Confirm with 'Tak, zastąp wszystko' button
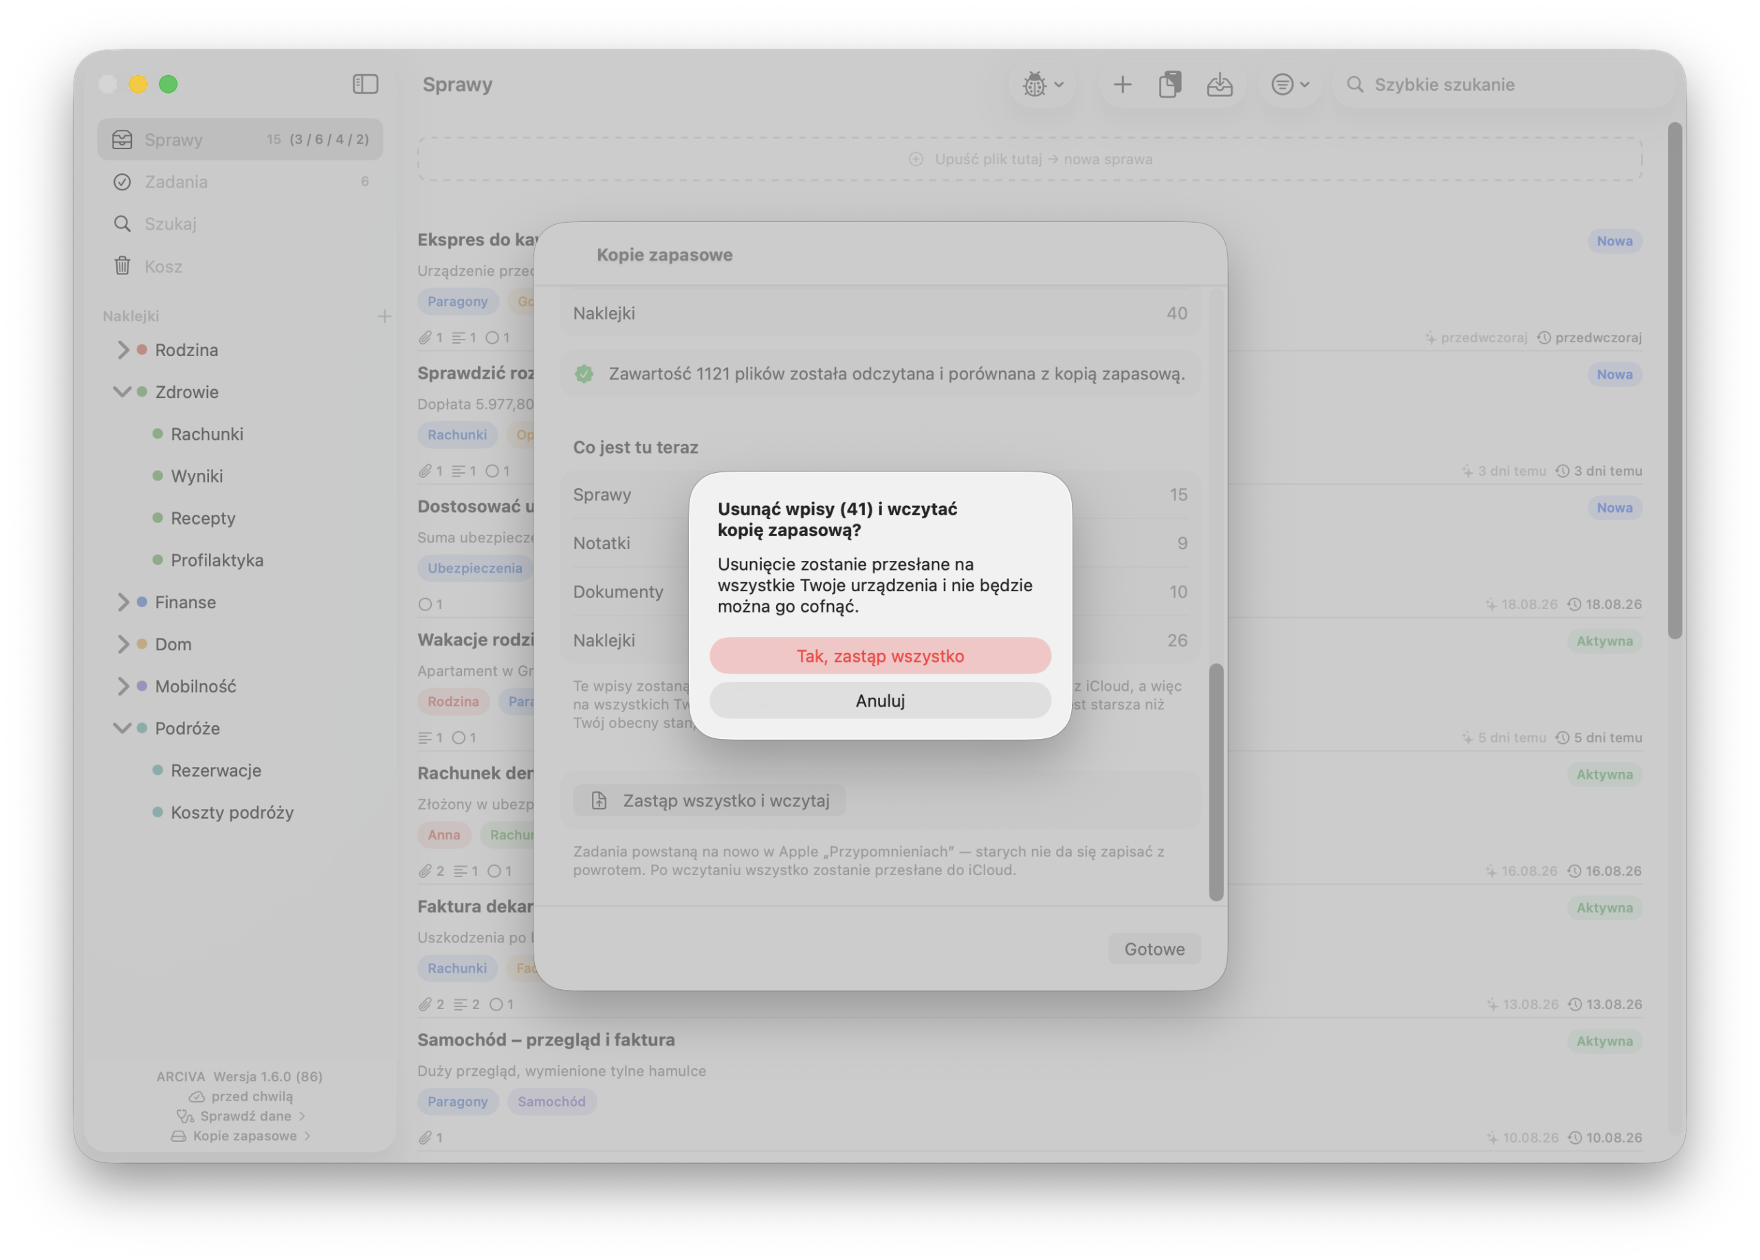Viewport: 1760px width, 1260px height. [x=879, y=656]
